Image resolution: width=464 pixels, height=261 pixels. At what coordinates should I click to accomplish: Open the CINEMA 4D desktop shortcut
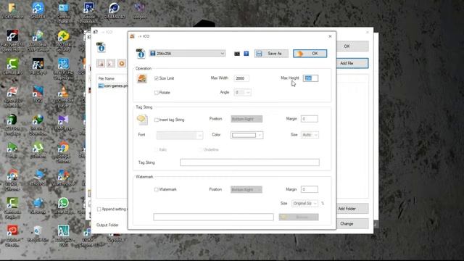(115, 11)
